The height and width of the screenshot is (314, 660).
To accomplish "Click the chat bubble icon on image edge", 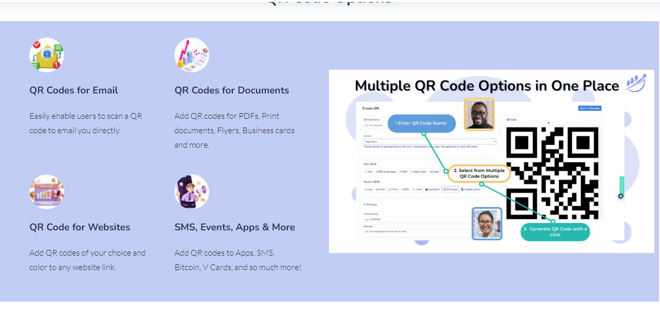I will [621, 196].
